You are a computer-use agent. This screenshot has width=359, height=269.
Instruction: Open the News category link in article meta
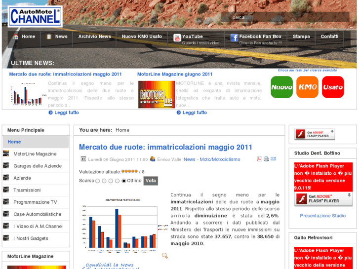pos(189,159)
